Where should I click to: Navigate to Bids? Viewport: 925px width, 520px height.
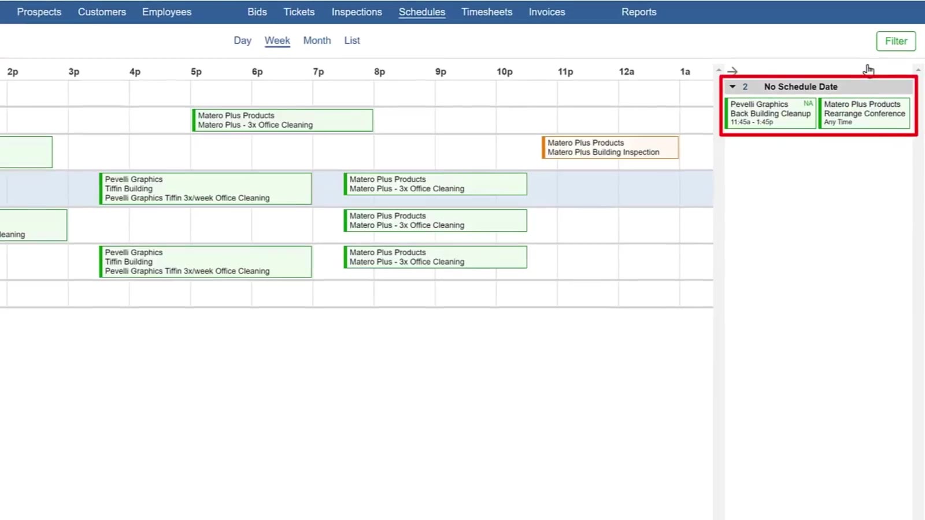(257, 12)
